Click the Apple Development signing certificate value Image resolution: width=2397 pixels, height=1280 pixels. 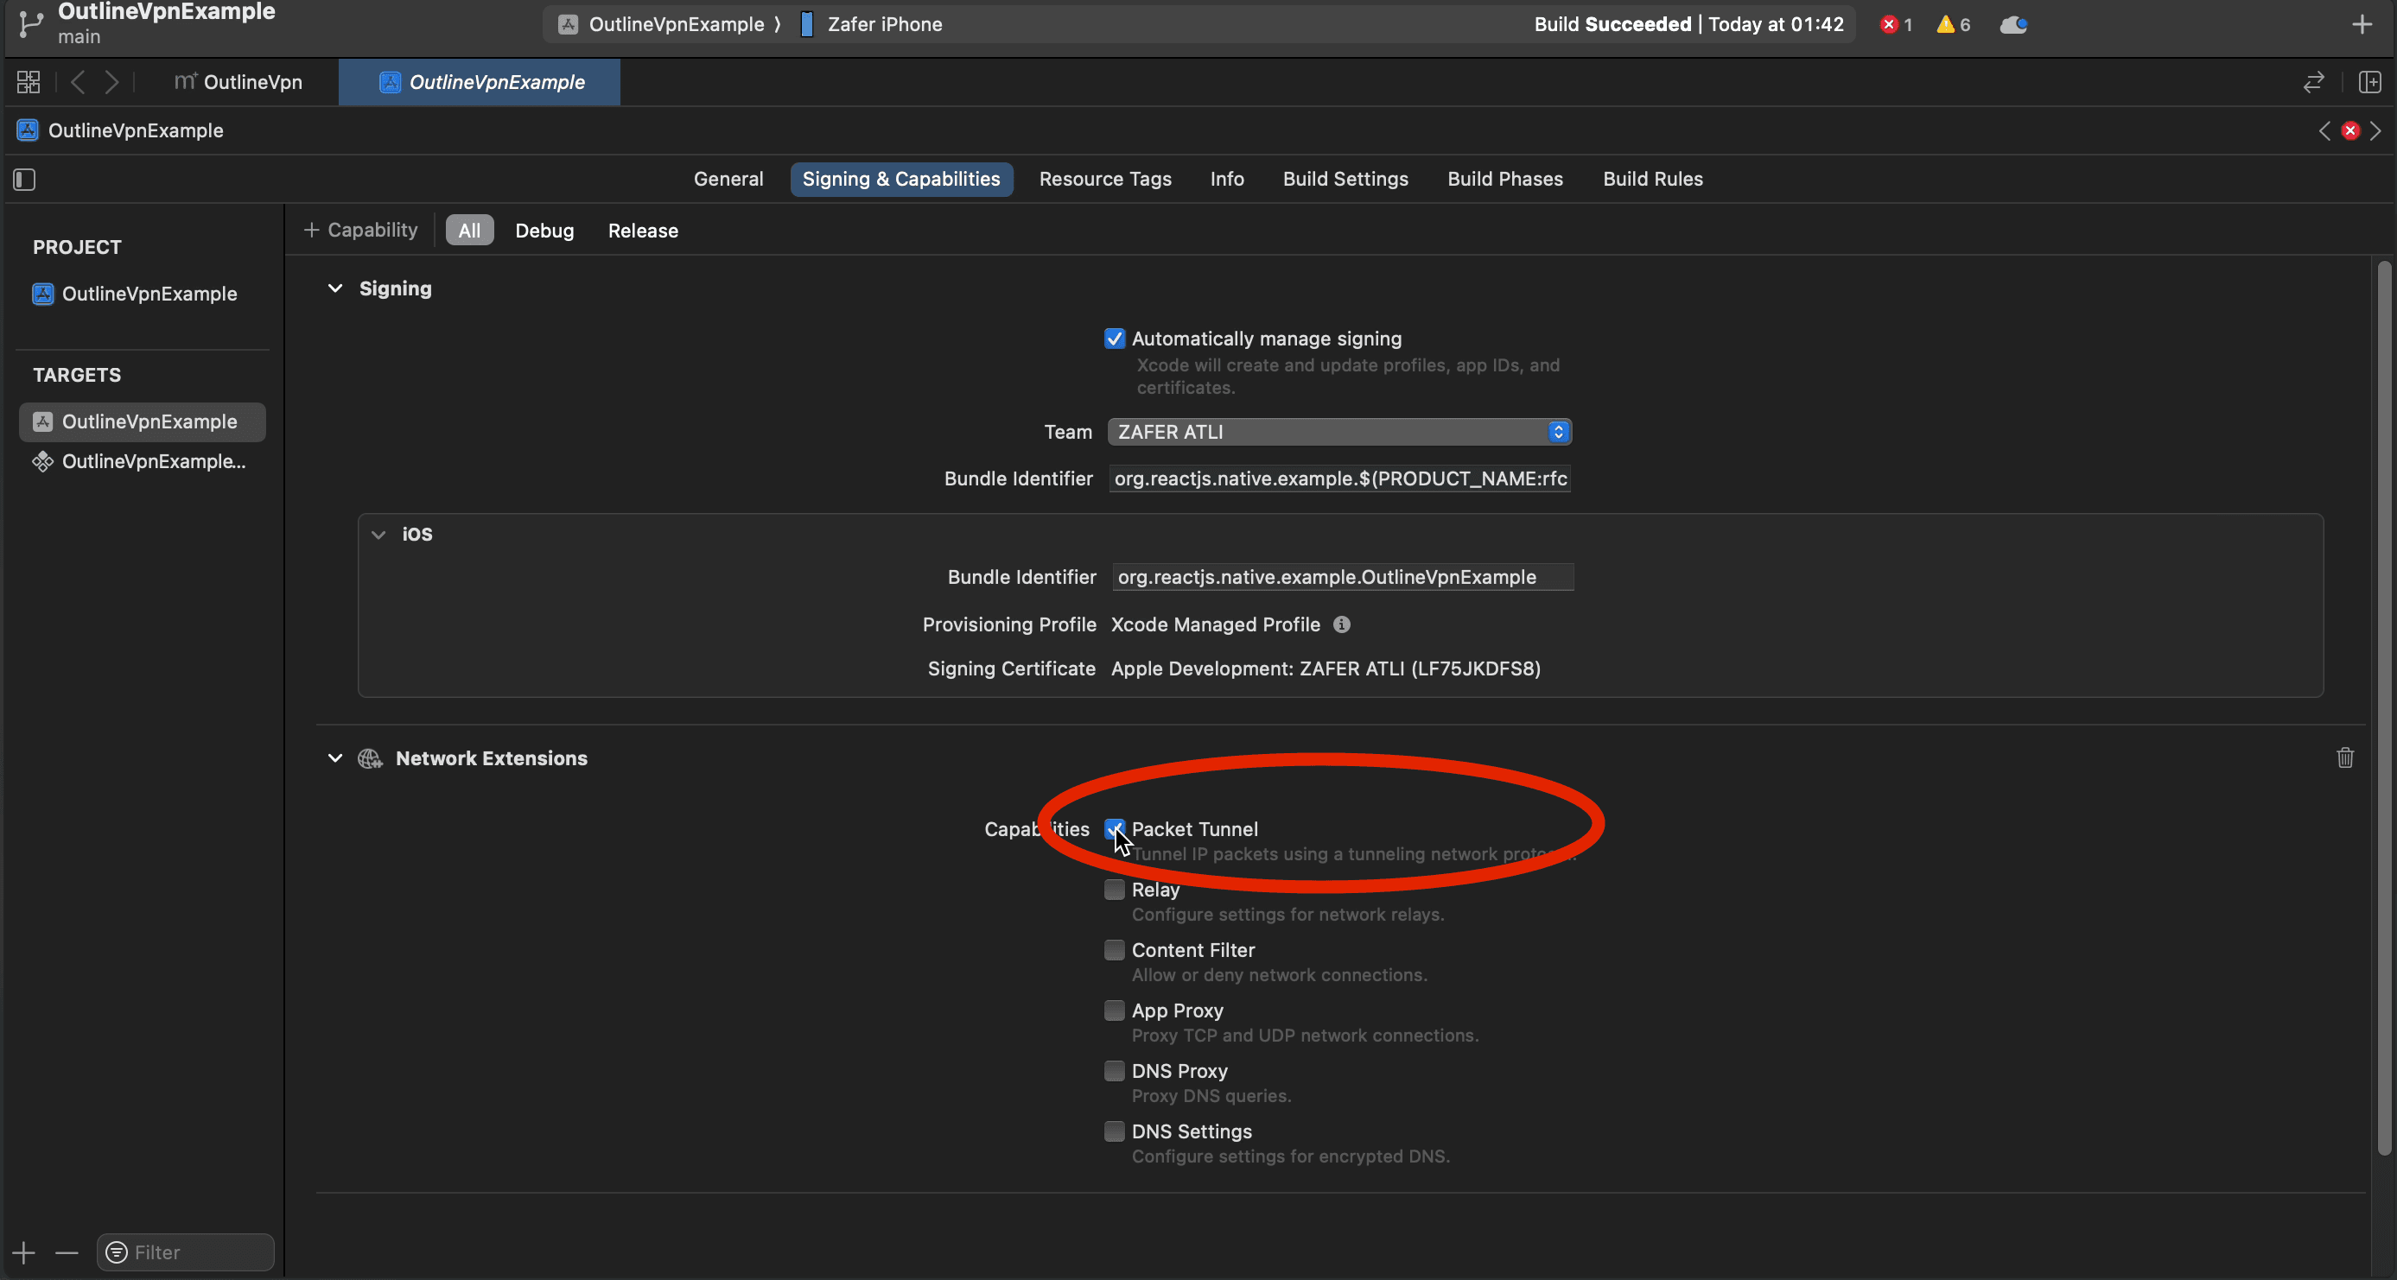(1325, 668)
